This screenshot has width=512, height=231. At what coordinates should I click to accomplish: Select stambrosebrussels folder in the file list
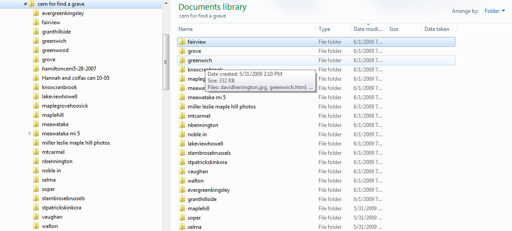tap(209, 153)
